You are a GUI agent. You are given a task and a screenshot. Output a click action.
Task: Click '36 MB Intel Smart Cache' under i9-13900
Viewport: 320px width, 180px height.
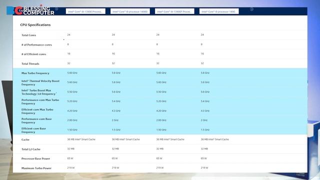pyautogui.click(x=81, y=139)
